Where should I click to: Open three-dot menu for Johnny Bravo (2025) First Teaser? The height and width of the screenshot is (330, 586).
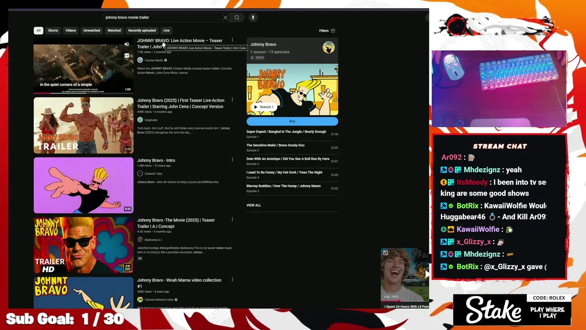coord(232,100)
